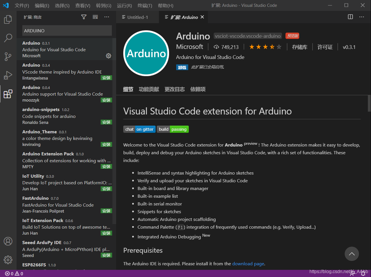This screenshot has height=277, width=371.
Task: Open the 查看(V) menu
Action: [x=83, y=5]
